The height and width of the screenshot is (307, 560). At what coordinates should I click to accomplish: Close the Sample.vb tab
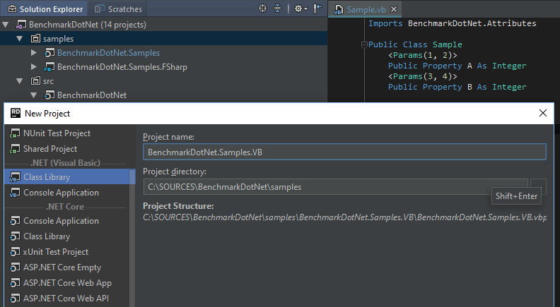[x=394, y=9]
